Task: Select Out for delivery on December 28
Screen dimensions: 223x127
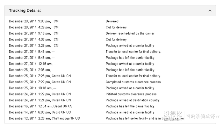Action: click(116, 27)
